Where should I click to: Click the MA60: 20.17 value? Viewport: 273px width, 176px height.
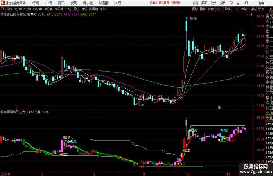point(88,14)
